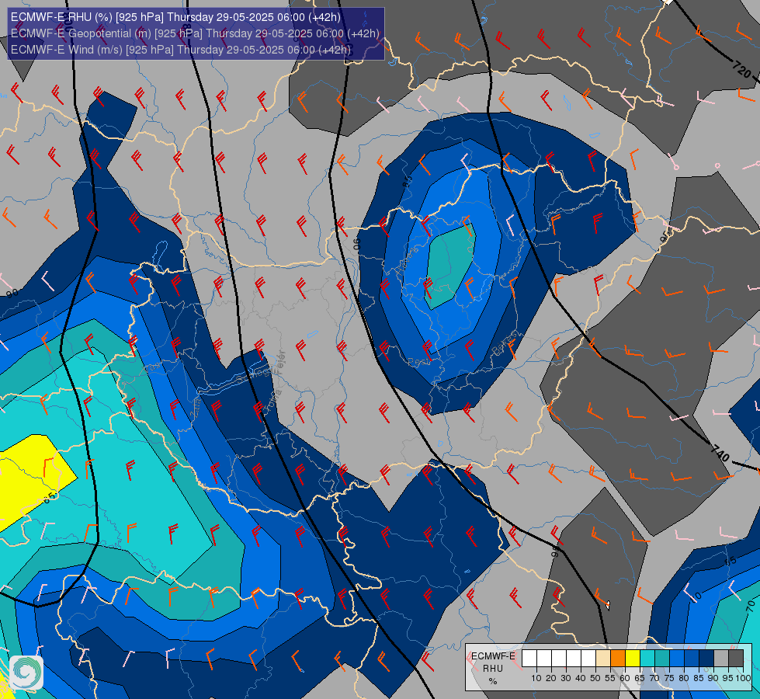This screenshot has width=760, height=699.
Task: Select the ECMWF-E RHU (%) layer title
Action: pos(175,17)
